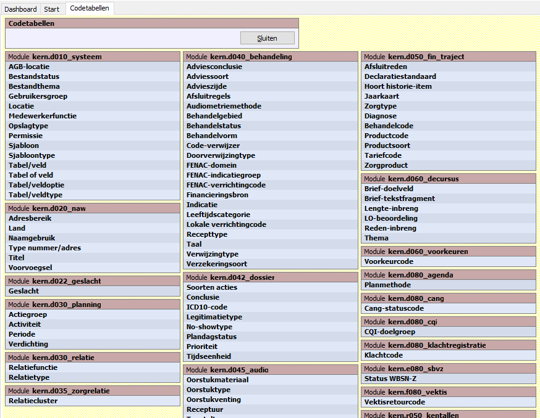This screenshot has width=540, height=418.
Task: Click the Declaratiestandaard entry
Action: pyautogui.click(x=400, y=76)
